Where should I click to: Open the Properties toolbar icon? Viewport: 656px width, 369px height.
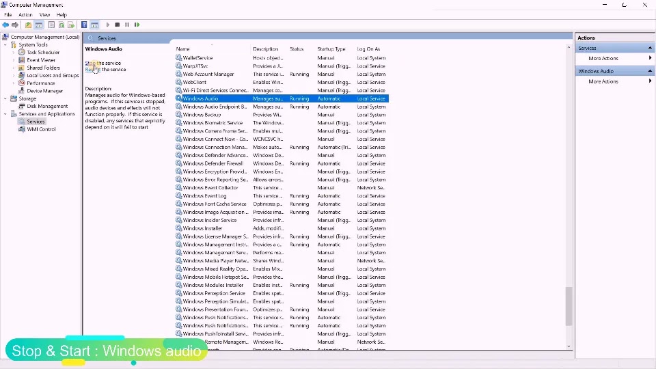[51, 25]
